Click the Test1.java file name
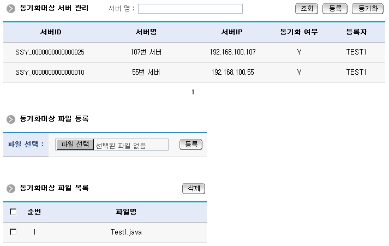 [x=126, y=232]
